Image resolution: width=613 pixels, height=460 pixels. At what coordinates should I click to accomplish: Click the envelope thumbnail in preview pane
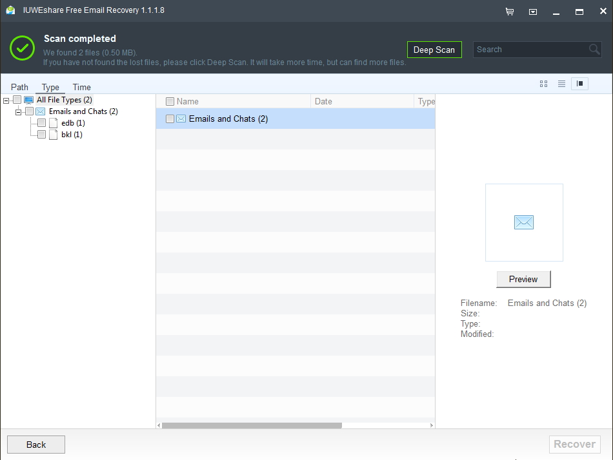click(524, 222)
